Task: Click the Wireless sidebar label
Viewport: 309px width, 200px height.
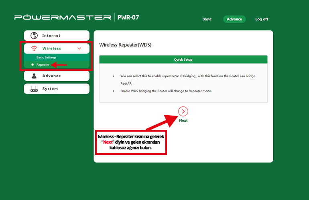Action: coord(52,48)
